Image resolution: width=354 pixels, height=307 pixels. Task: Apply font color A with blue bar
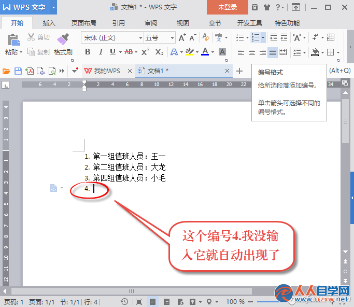pos(205,52)
